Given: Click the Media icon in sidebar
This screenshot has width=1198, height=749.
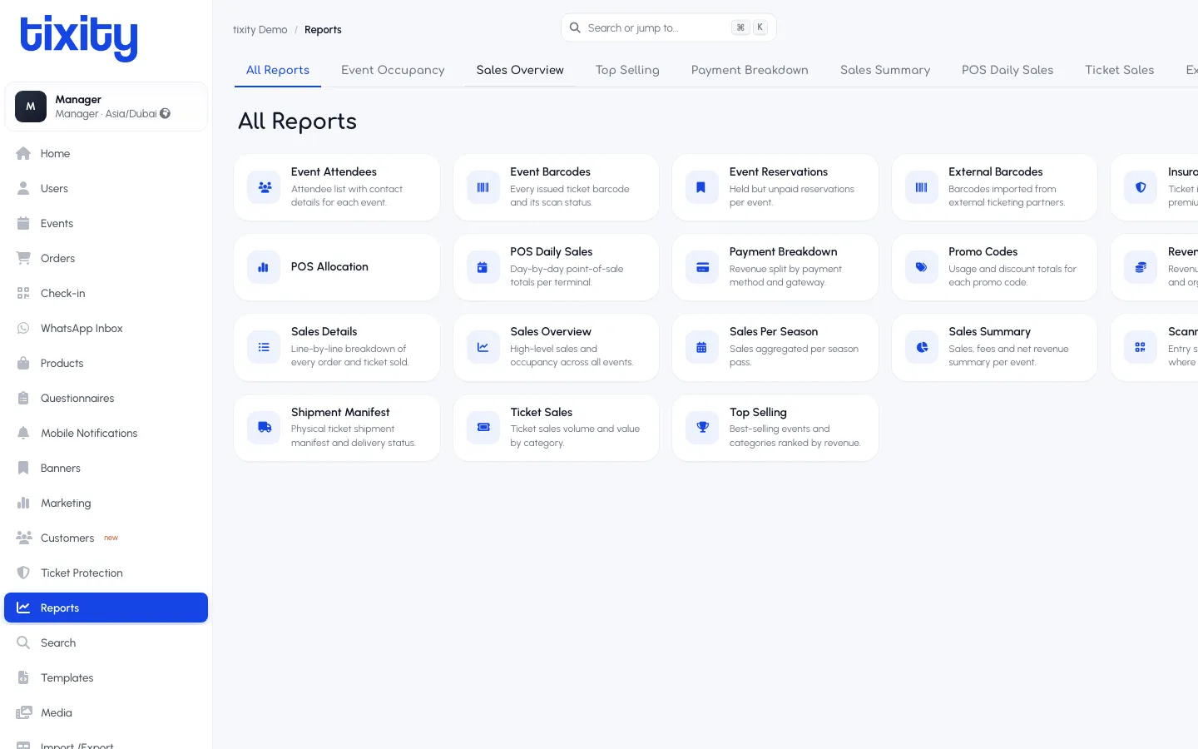Looking at the screenshot, I should 23,712.
